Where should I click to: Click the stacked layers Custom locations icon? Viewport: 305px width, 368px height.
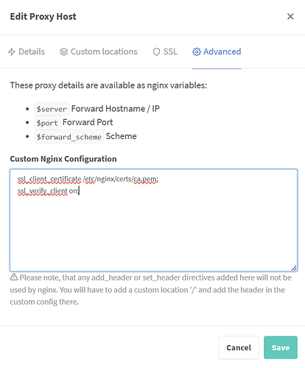[64, 52]
